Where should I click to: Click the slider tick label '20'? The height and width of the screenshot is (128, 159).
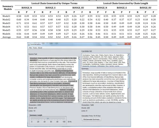pyautogui.click(x=38, y=122)
